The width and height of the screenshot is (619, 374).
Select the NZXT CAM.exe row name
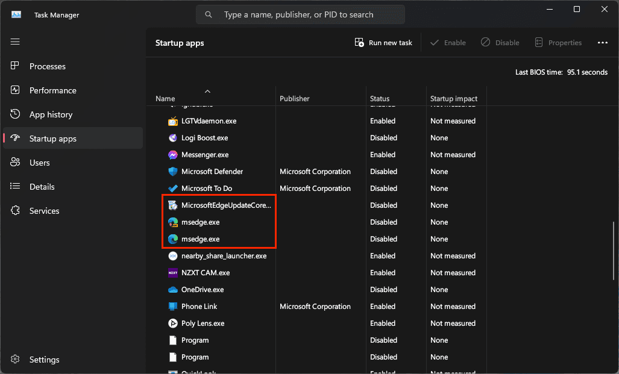(x=206, y=273)
